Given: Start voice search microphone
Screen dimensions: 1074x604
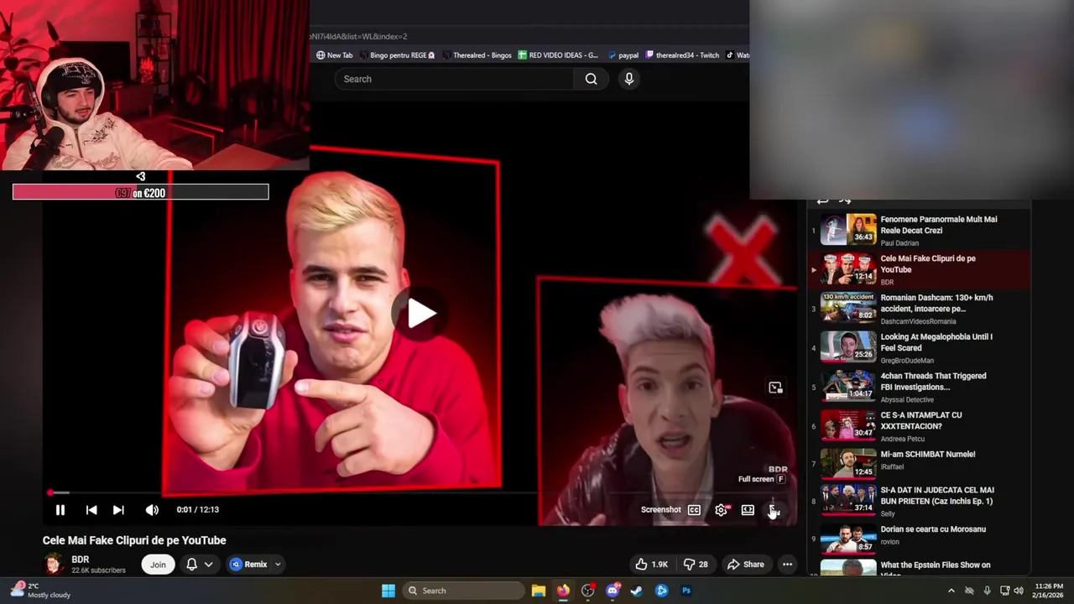Looking at the screenshot, I should [x=629, y=79].
